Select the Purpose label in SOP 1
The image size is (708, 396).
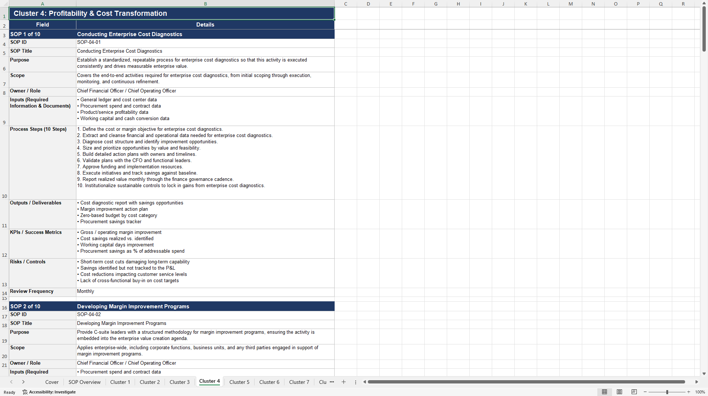42,64
